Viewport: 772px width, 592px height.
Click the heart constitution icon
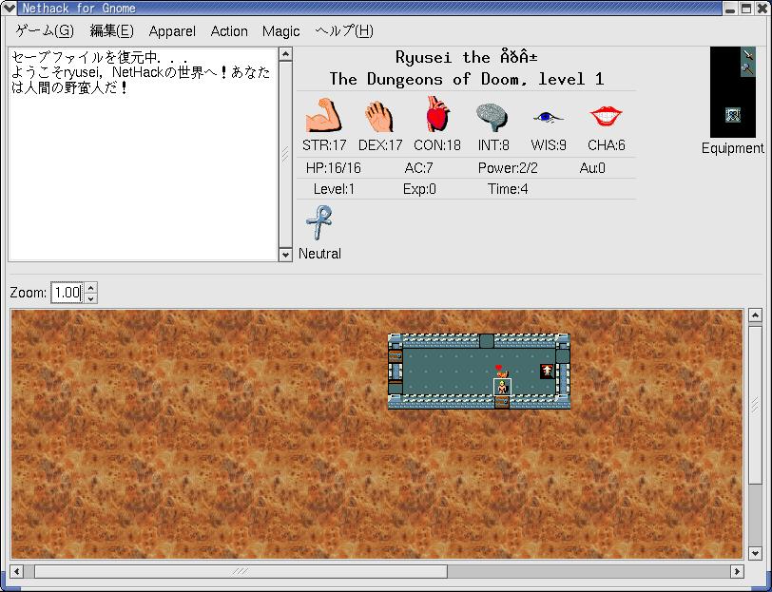click(436, 114)
